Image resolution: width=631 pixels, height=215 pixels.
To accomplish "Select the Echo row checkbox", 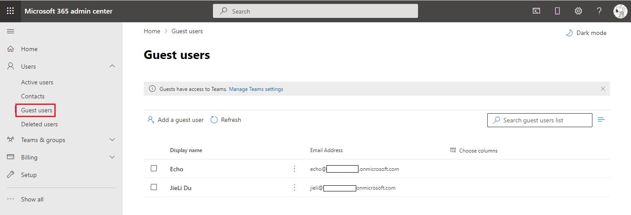I will tap(154, 168).
